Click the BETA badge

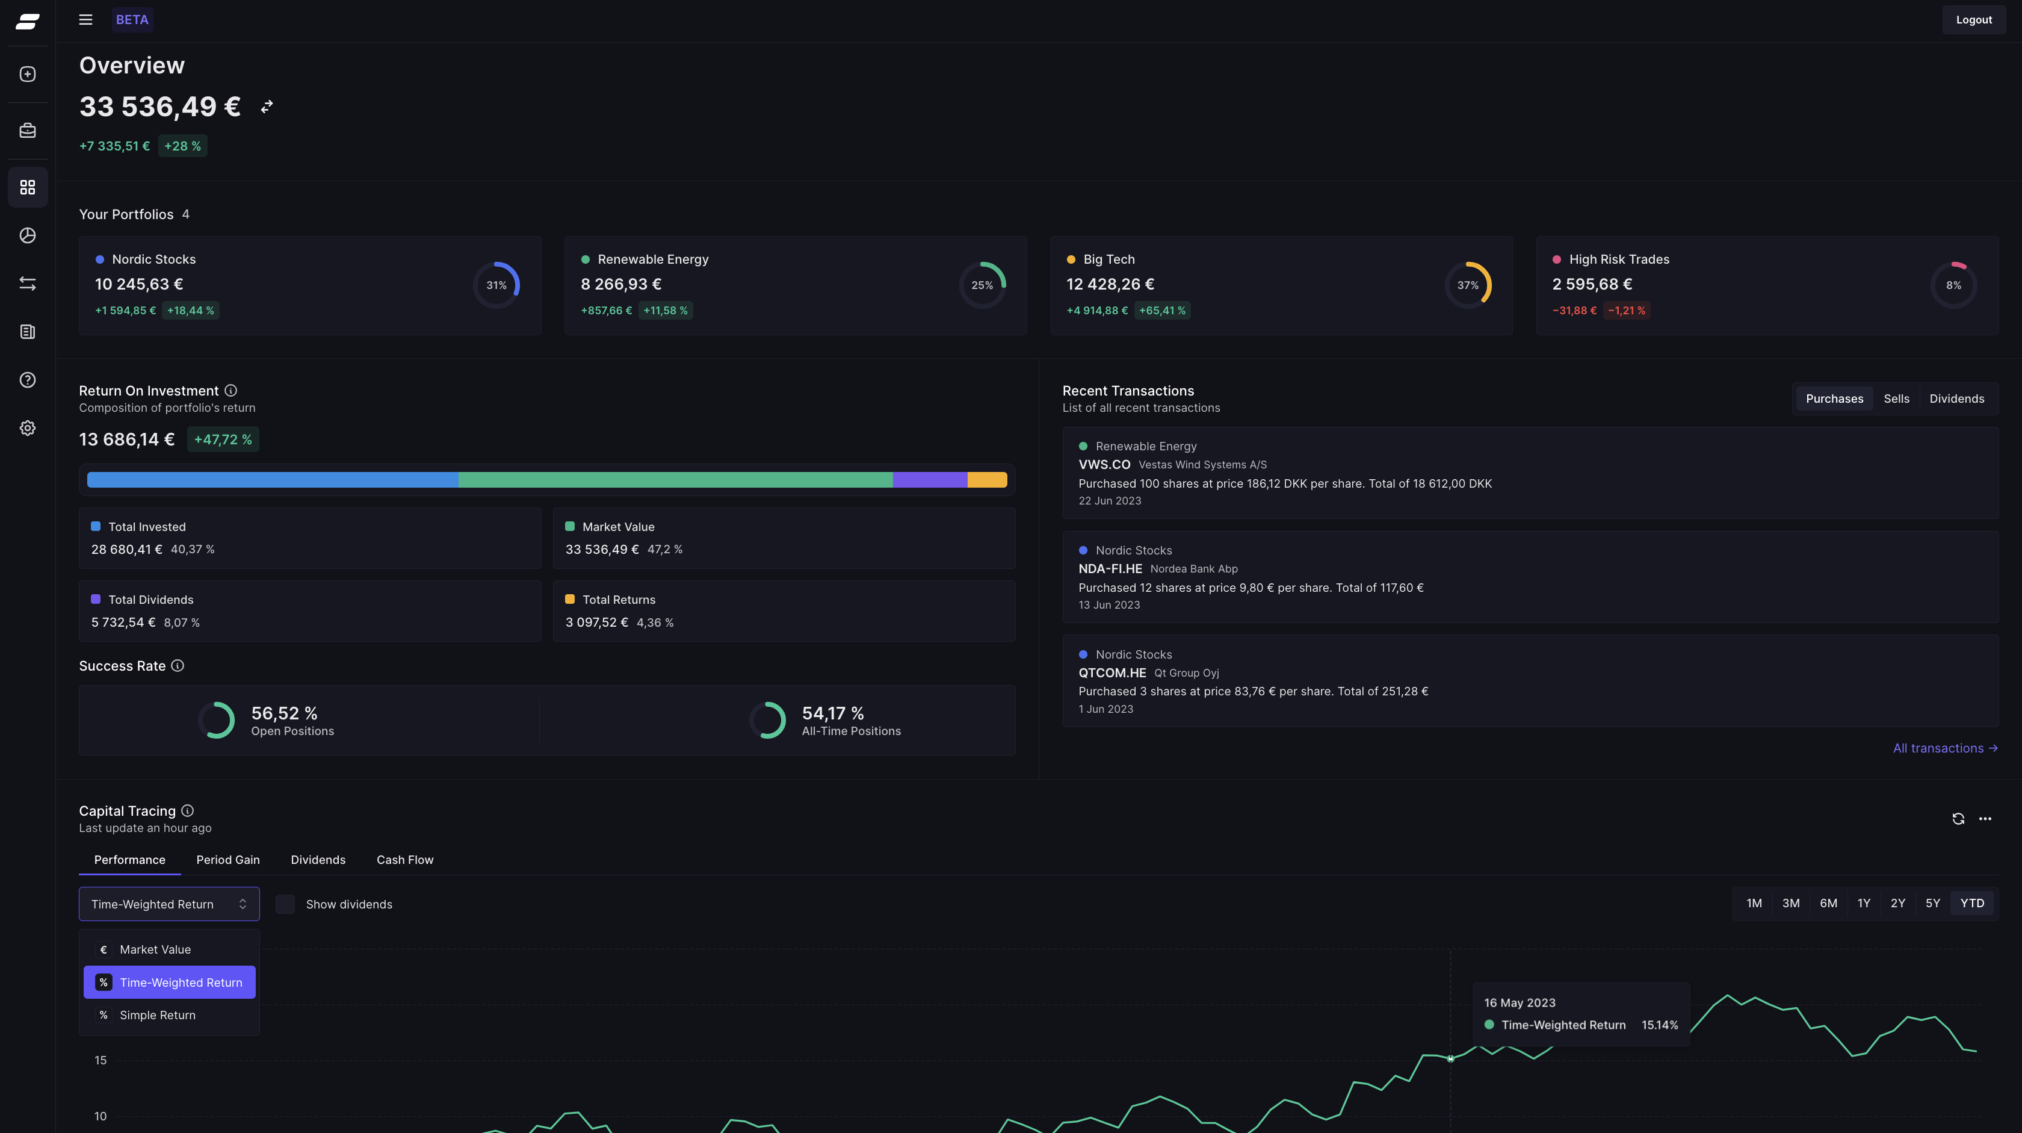coord(132,20)
